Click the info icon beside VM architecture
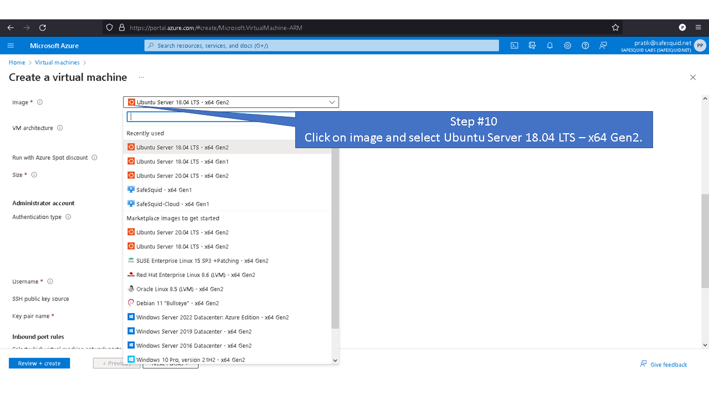Viewport: 709px width, 398px height. [60, 128]
